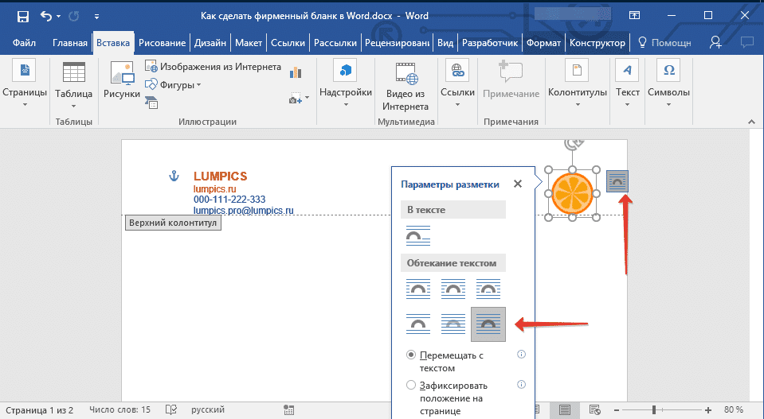This screenshot has height=419, width=764.
Task: Switch to the Дизайн ribbon tab
Action: coord(210,42)
